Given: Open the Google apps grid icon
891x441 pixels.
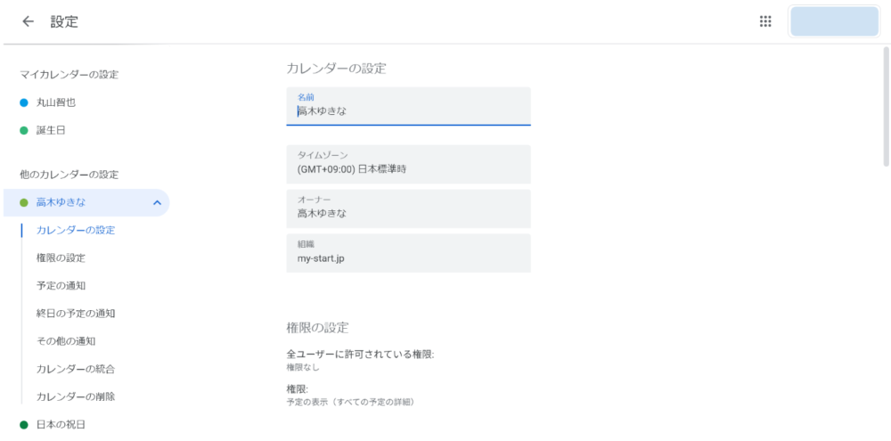Looking at the screenshot, I should 765,21.
